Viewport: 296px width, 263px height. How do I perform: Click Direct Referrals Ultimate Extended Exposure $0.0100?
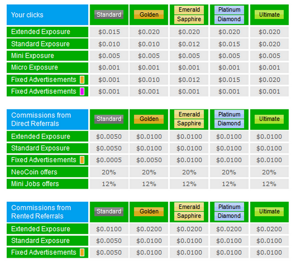point(269,137)
